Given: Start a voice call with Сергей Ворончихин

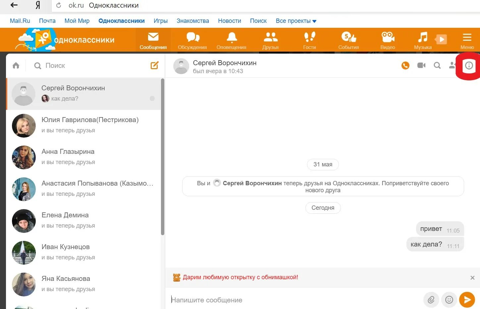Looking at the screenshot, I should (405, 66).
